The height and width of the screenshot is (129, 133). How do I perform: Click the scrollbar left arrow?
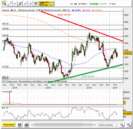click(x=32, y=125)
